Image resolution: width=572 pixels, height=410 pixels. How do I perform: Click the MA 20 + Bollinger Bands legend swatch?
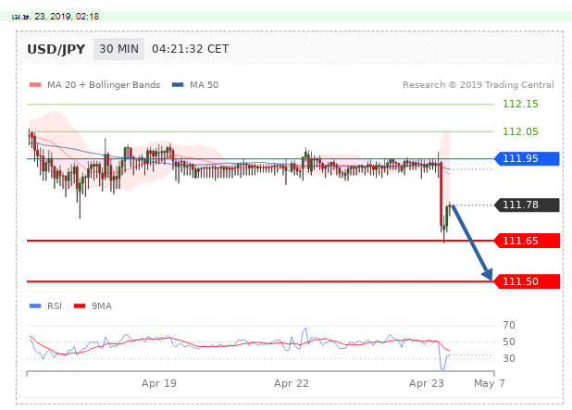(35, 85)
